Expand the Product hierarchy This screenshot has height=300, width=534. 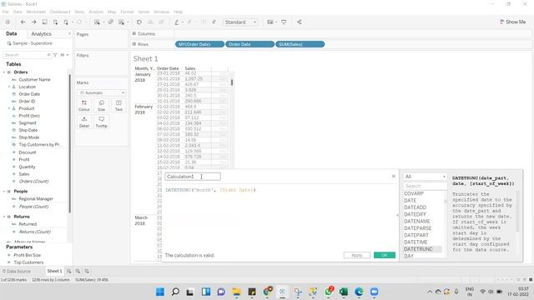pyautogui.click(x=9, y=108)
